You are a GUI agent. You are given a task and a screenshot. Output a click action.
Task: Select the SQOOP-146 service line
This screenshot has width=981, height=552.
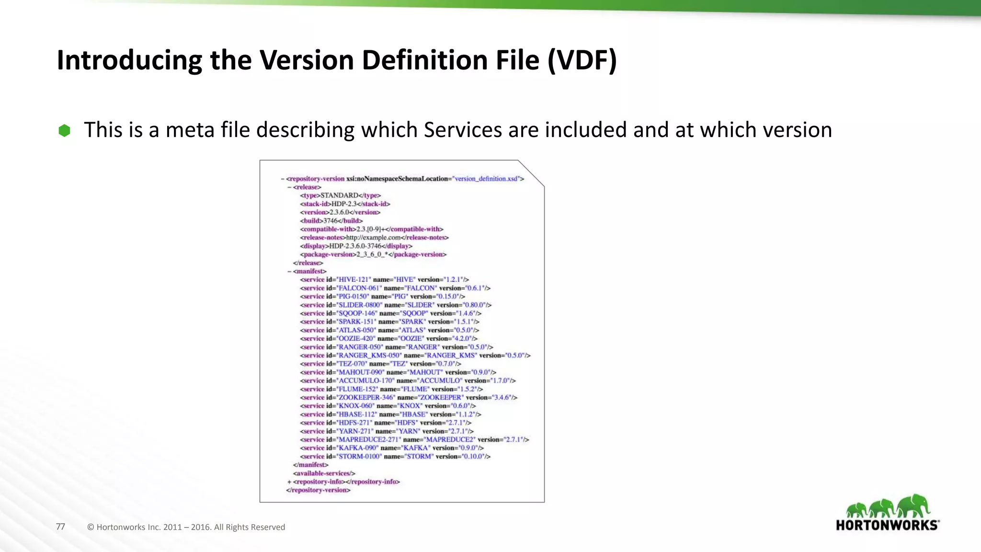point(391,313)
